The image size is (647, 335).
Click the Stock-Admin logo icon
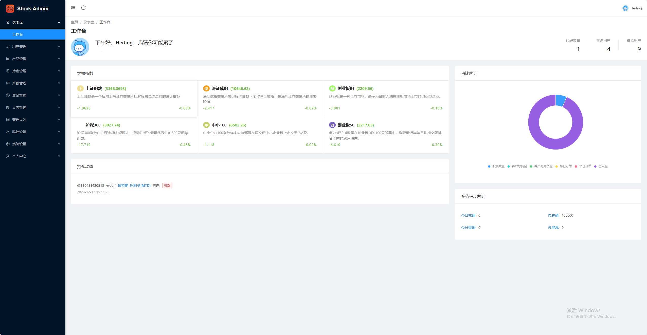coord(10,9)
